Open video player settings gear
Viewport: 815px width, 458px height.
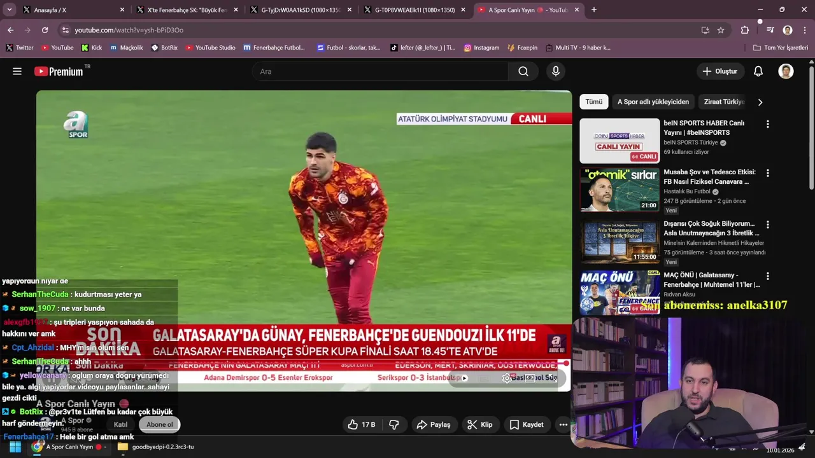(x=507, y=378)
